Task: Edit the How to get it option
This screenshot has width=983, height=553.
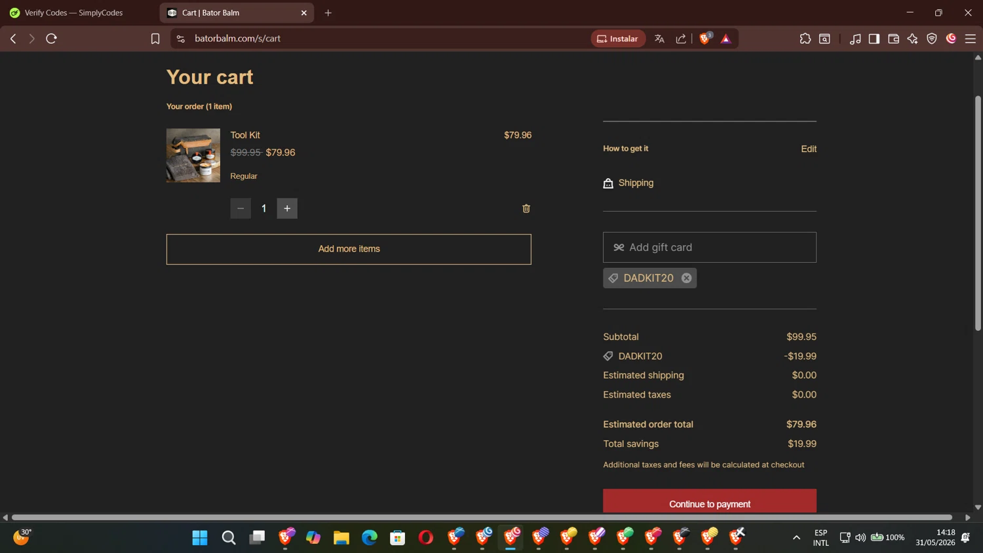Action: click(809, 149)
